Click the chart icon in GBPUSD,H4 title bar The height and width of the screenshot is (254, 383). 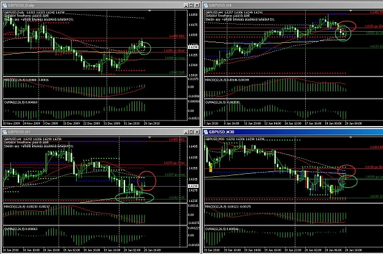point(206,5)
